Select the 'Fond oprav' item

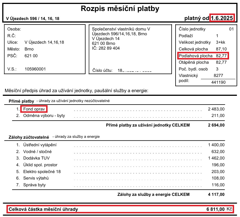coord(34,109)
